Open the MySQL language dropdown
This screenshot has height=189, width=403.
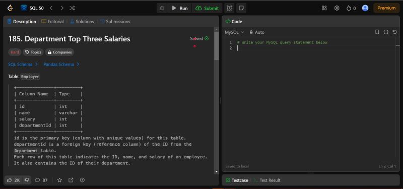234,32
